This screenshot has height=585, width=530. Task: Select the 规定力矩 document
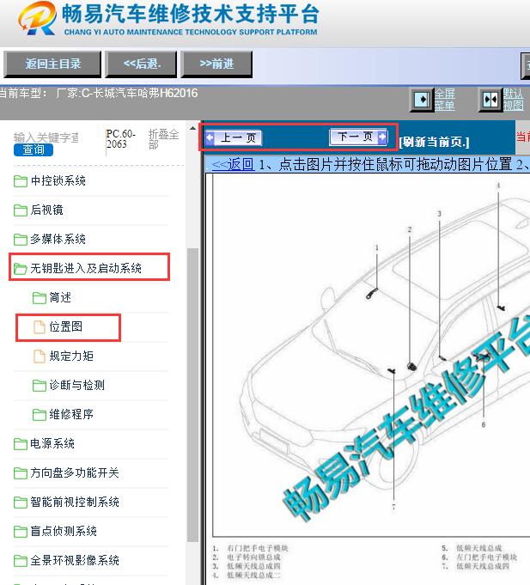tap(71, 356)
